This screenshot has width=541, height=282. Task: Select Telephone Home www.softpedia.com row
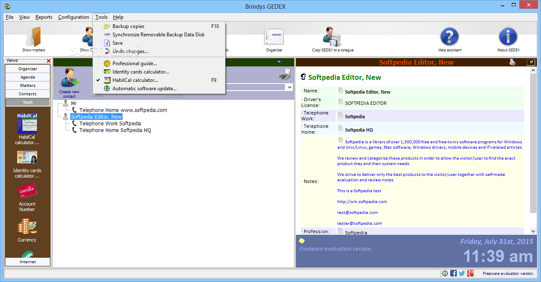coord(123,110)
